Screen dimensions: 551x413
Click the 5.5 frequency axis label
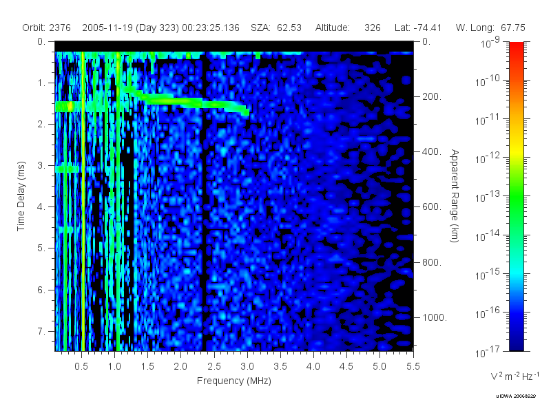(413, 366)
